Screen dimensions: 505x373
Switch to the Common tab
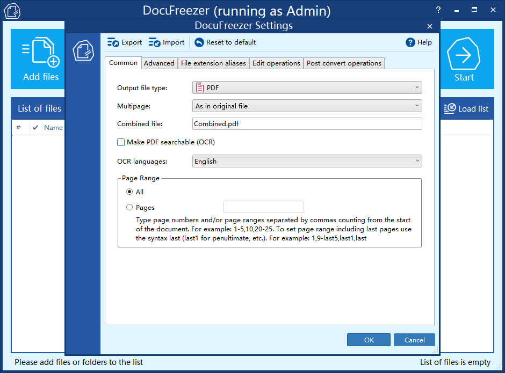[123, 63]
